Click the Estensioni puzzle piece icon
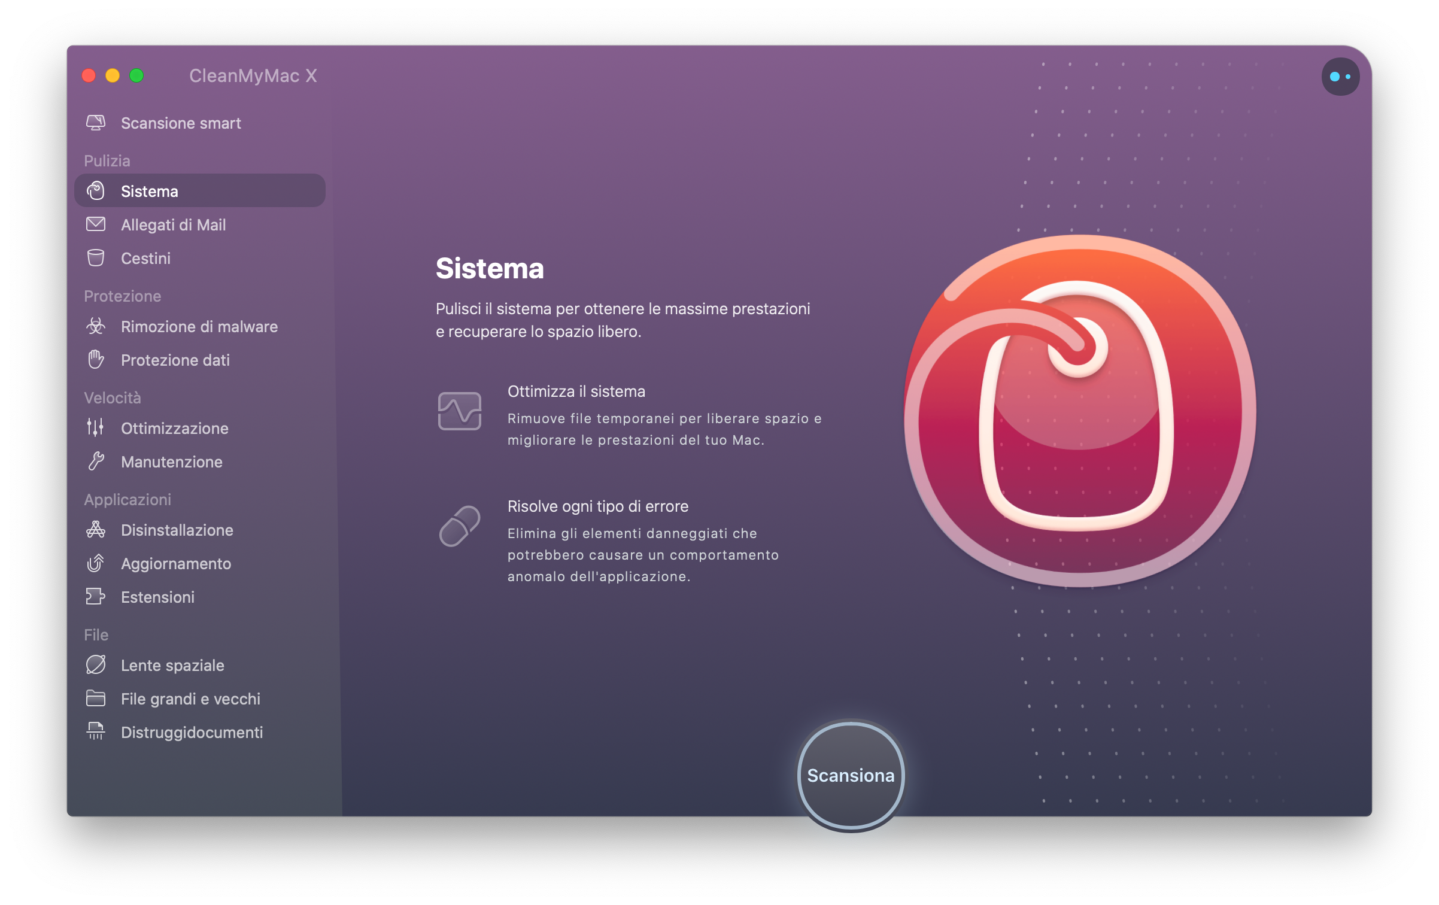The height and width of the screenshot is (905, 1439). click(x=96, y=597)
